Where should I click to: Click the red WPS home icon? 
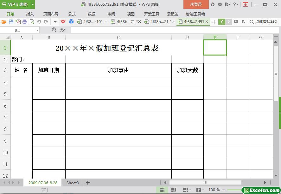coord(63,22)
